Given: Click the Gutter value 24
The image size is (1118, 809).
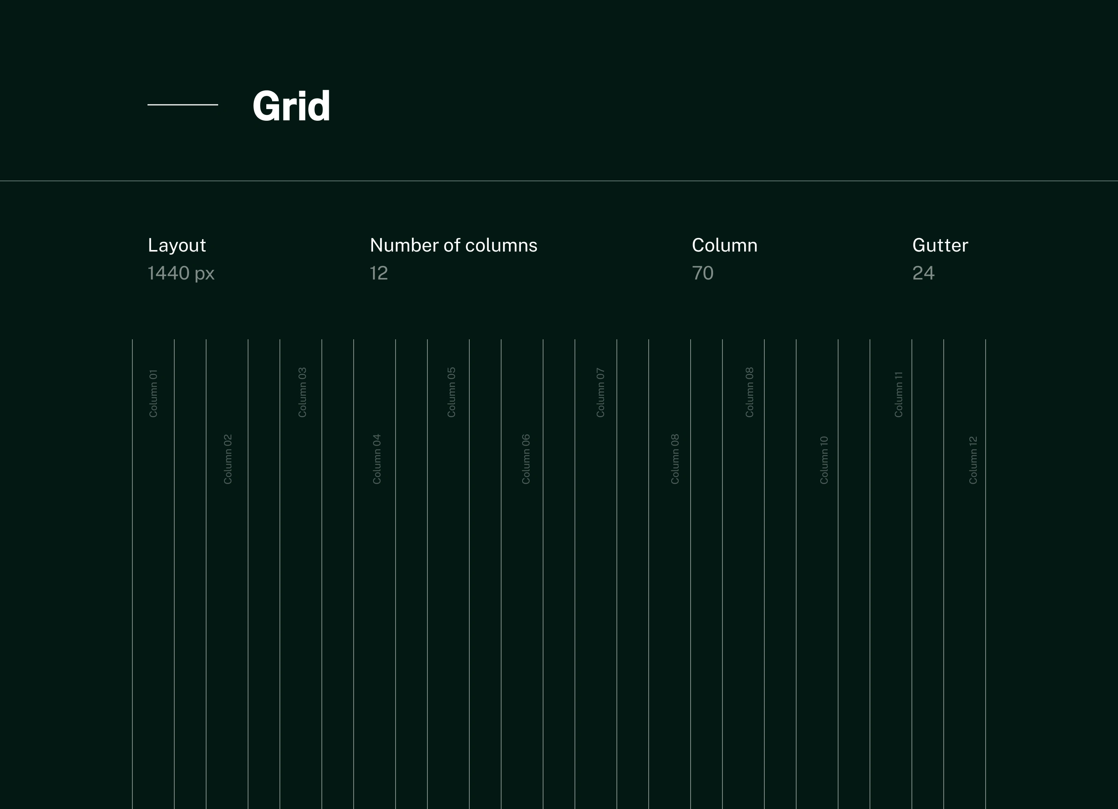Looking at the screenshot, I should click(923, 273).
